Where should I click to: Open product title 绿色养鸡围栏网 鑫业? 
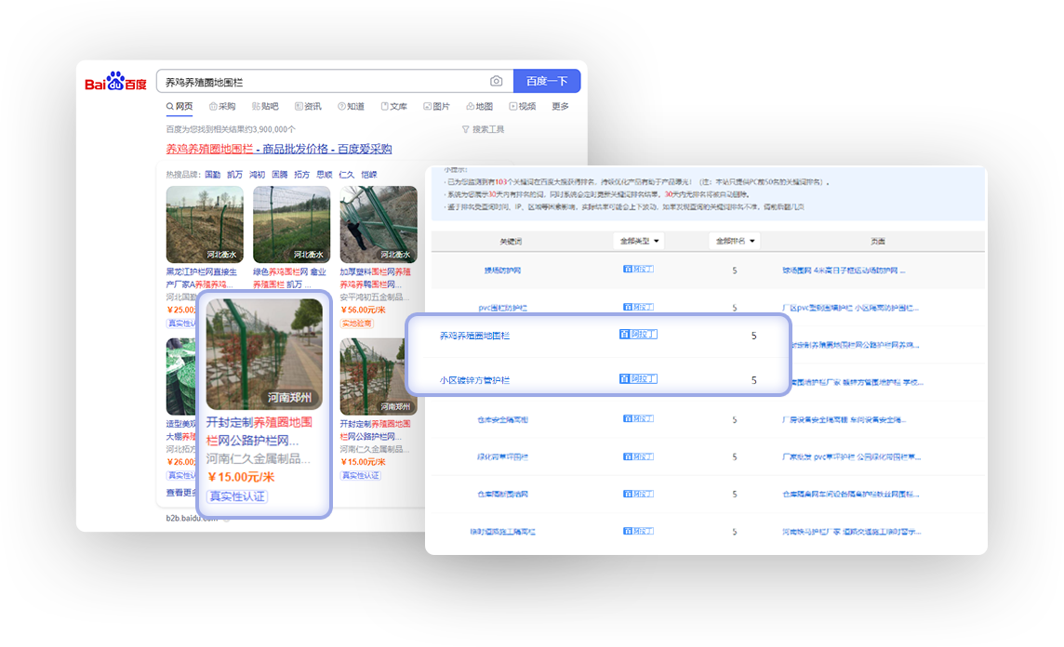[290, 278]
